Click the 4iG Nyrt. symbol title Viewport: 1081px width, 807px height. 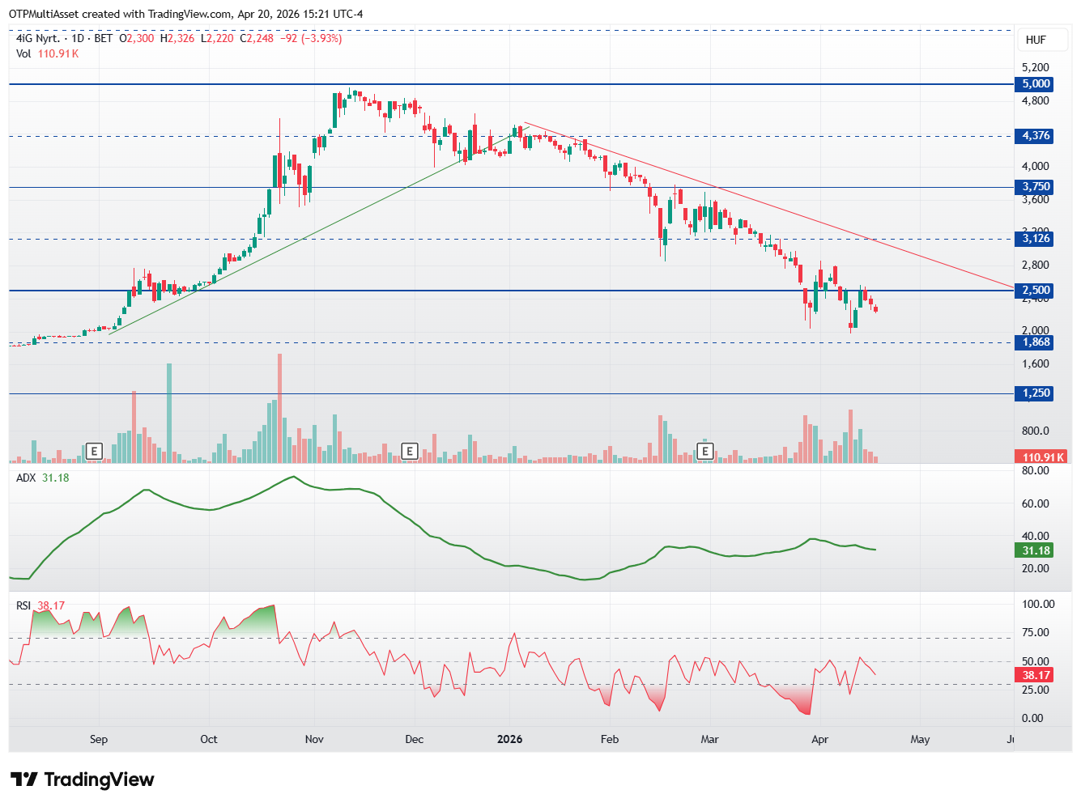[38, 38]
